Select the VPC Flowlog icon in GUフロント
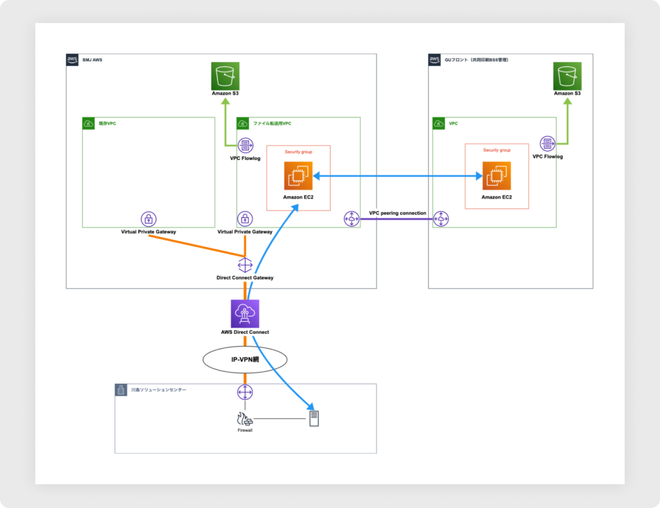 (x=547, y=144)
